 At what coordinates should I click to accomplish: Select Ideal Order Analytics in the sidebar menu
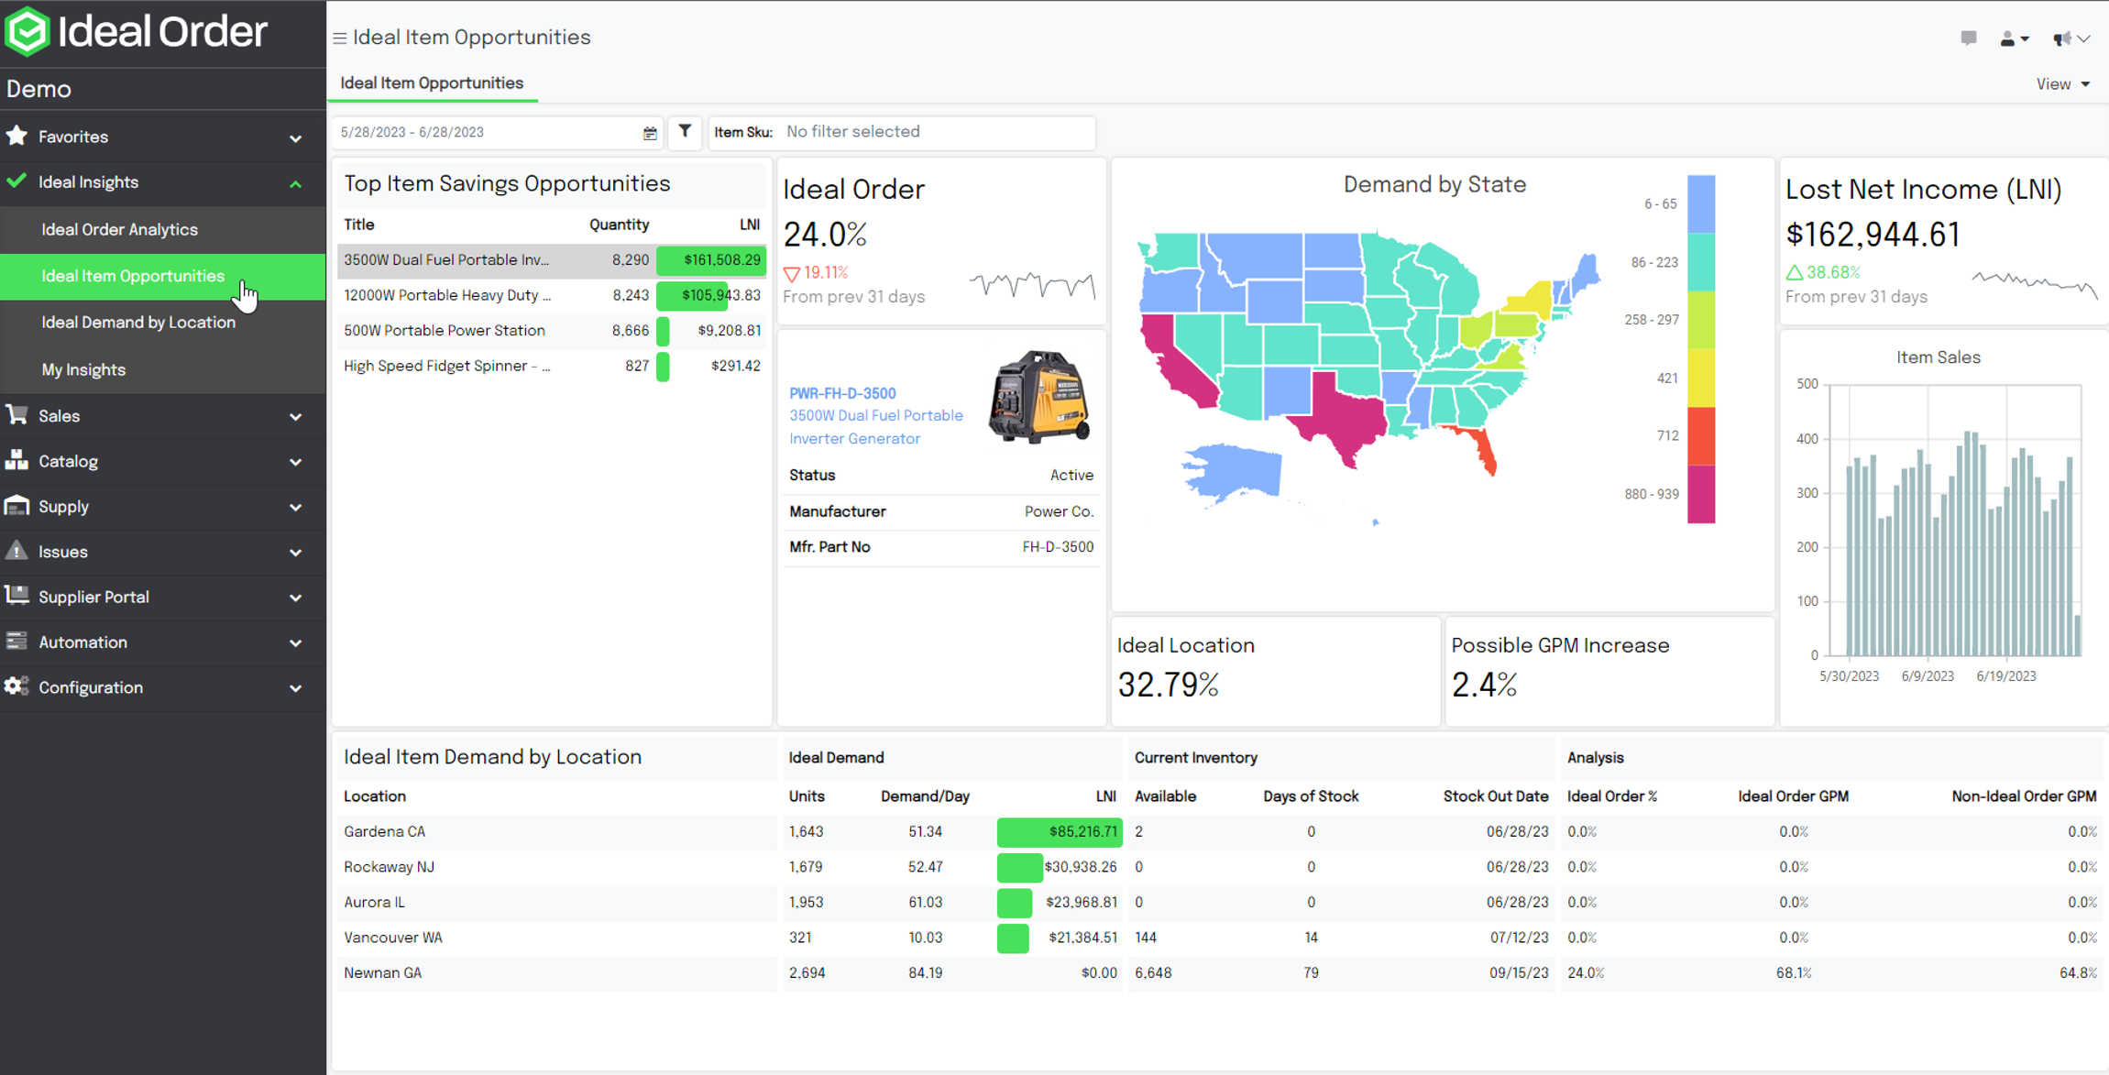tap(119, 229)
